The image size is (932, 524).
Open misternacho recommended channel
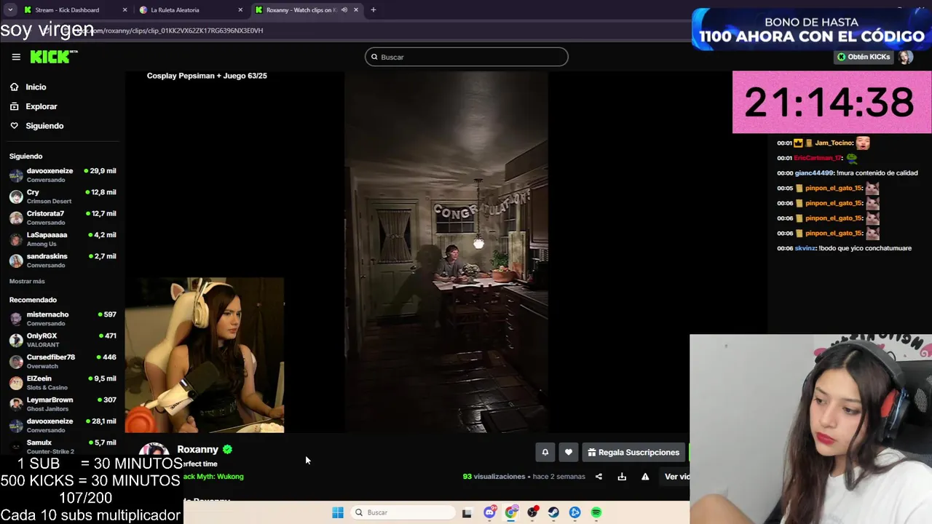63,318
